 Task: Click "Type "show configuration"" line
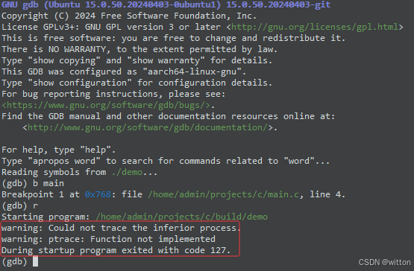click(x=137, y=83)
